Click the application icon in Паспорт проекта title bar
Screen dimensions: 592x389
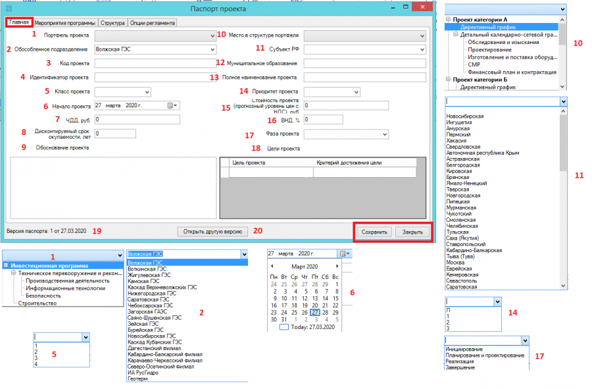click(9, 9)
